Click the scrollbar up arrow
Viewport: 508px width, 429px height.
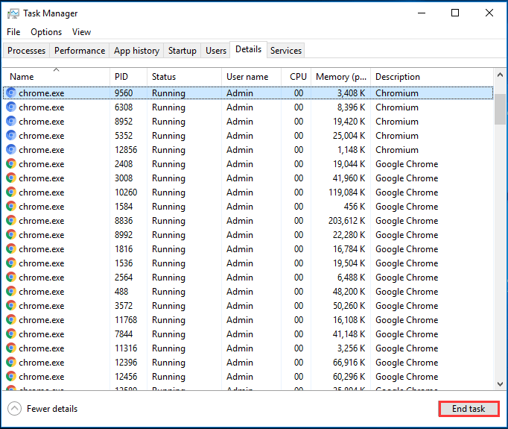[x=500, y=75]
